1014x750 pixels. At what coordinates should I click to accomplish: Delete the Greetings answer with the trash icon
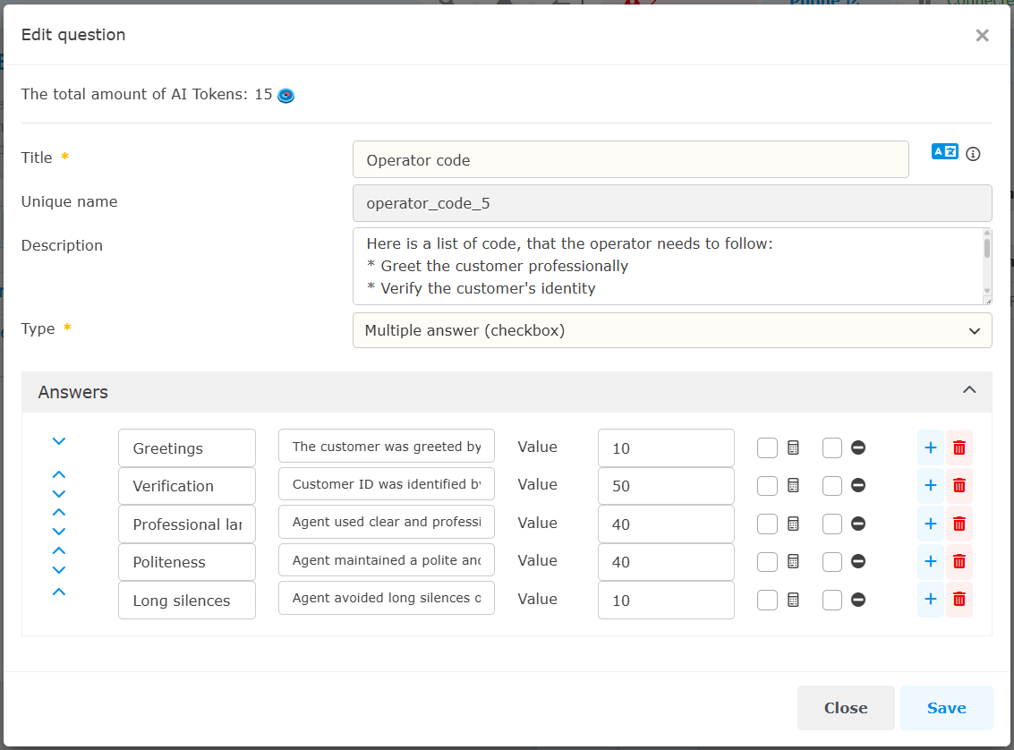[x=959, y=447]
